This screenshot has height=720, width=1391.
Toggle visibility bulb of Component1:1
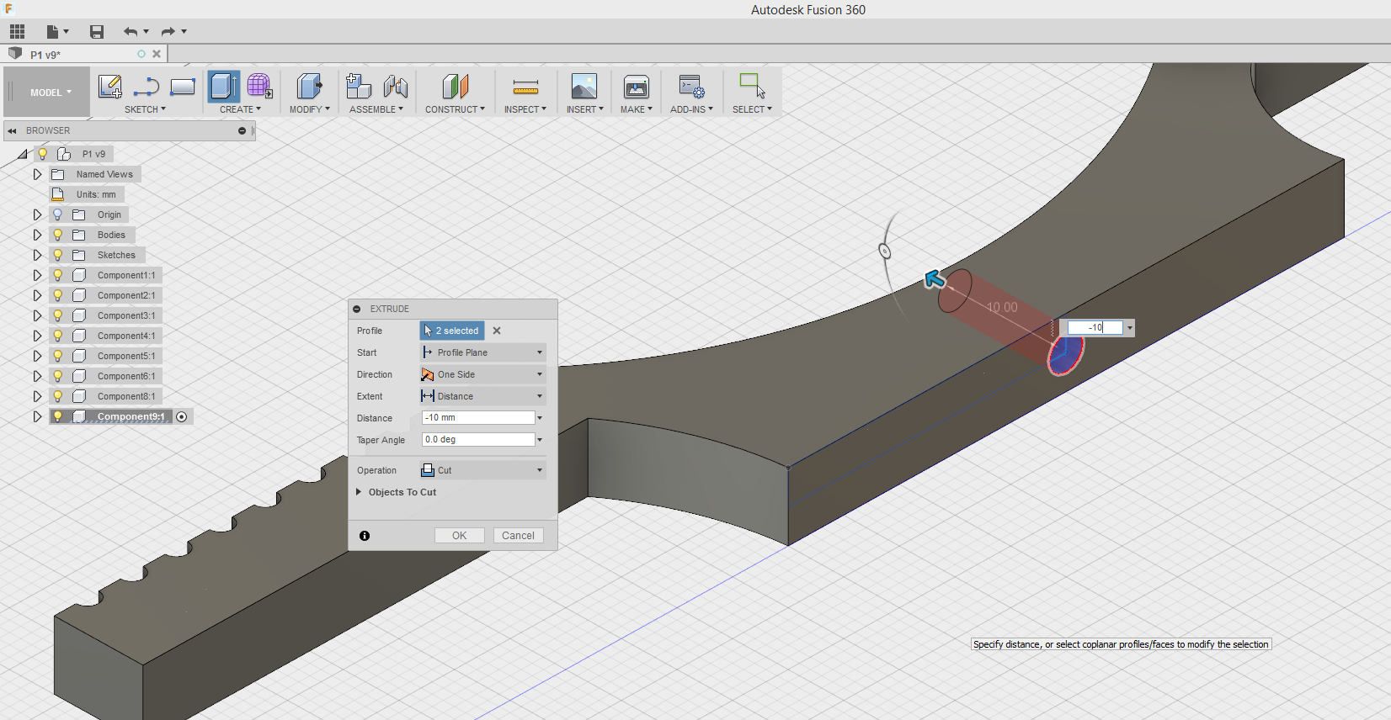pos(58,275)
